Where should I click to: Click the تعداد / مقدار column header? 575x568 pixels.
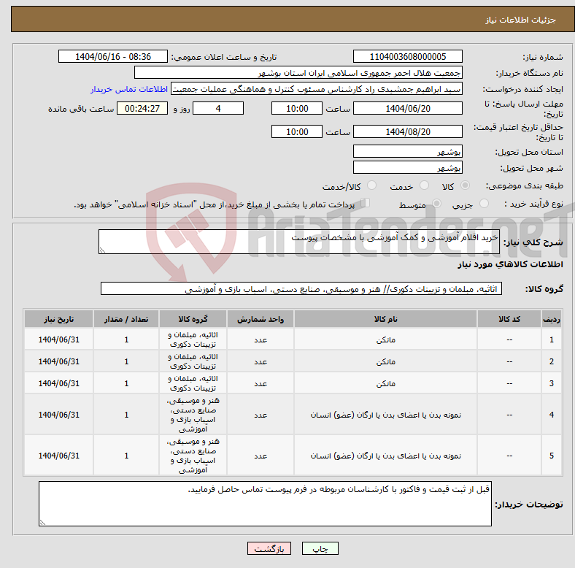pos(126,319)
